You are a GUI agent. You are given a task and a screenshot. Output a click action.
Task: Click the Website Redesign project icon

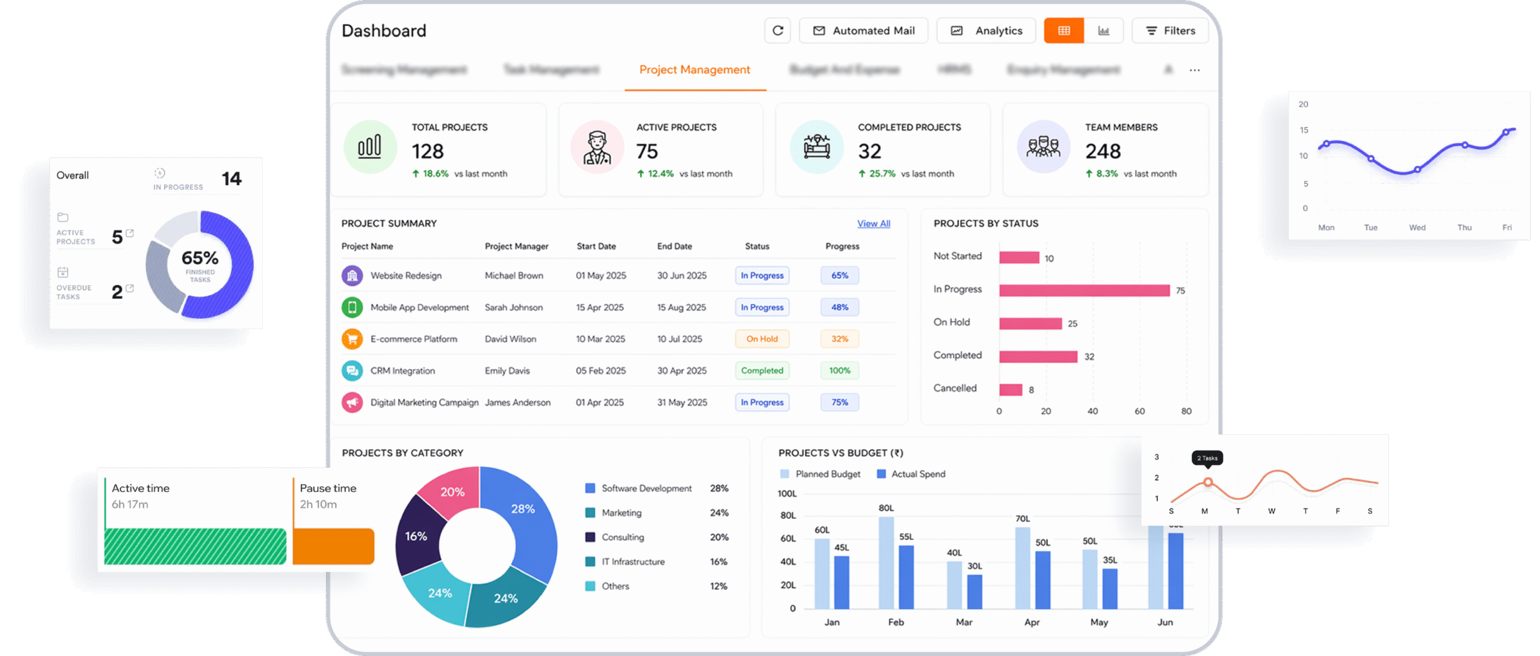pyautogui.click(x=352, y=275)
